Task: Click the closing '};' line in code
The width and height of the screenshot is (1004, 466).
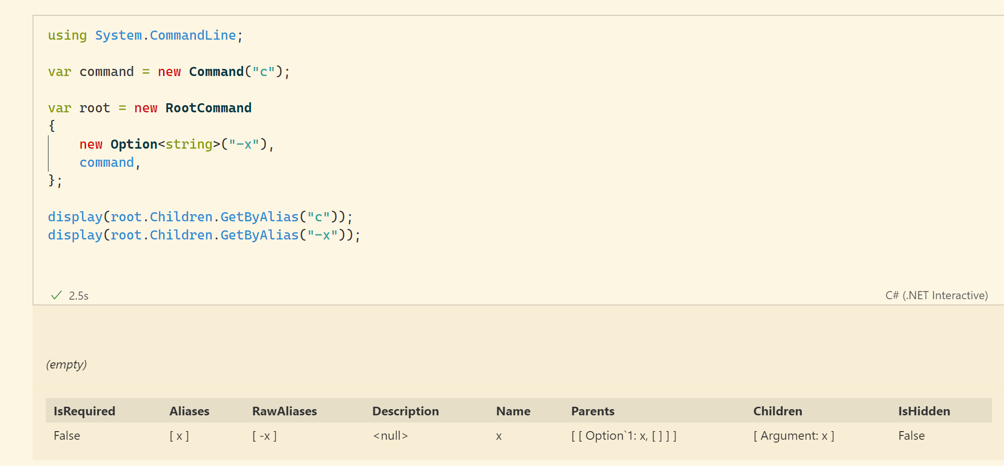Action: click(55, 181)
